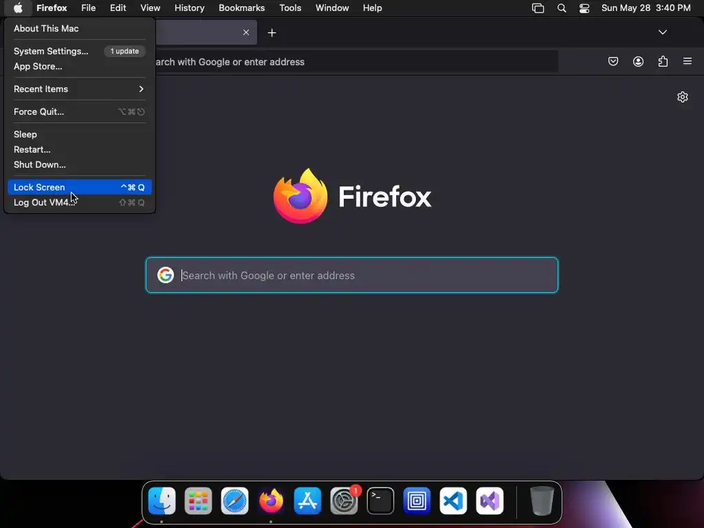Open Finder from the Dock
704x528 pixels.
[162, 500]
